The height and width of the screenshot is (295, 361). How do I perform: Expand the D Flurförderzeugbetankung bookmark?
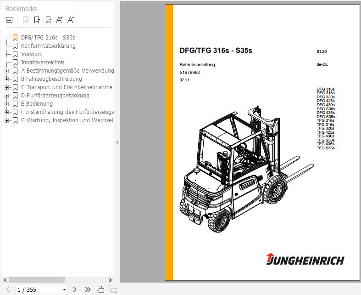7,96
